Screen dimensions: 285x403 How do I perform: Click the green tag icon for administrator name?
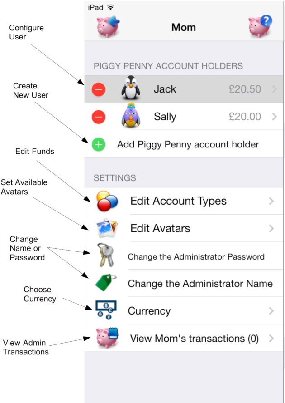pyautogui.click(x=108, y=283)
